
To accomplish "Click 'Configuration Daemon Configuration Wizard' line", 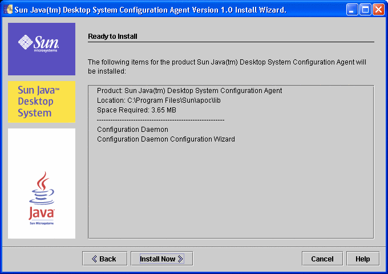I will [166, 139].
